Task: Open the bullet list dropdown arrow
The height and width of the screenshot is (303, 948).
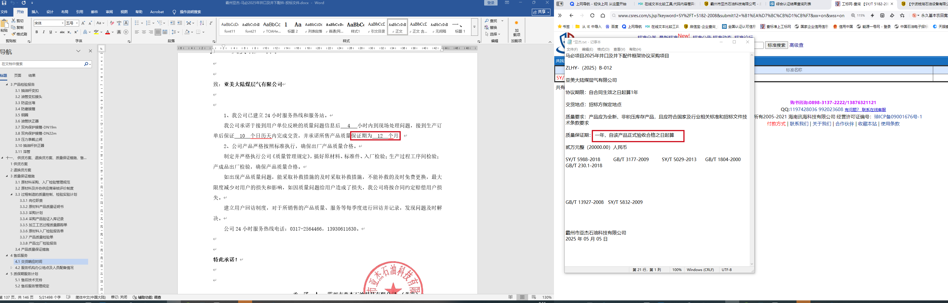Action: tap(142, 23)
